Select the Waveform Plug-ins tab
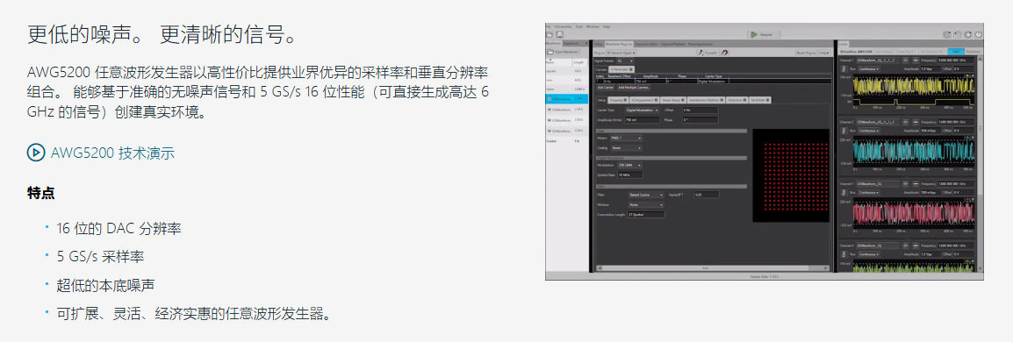Image resolution: width=1013 pixels, height=342 pixels. [x=619, y=44]
